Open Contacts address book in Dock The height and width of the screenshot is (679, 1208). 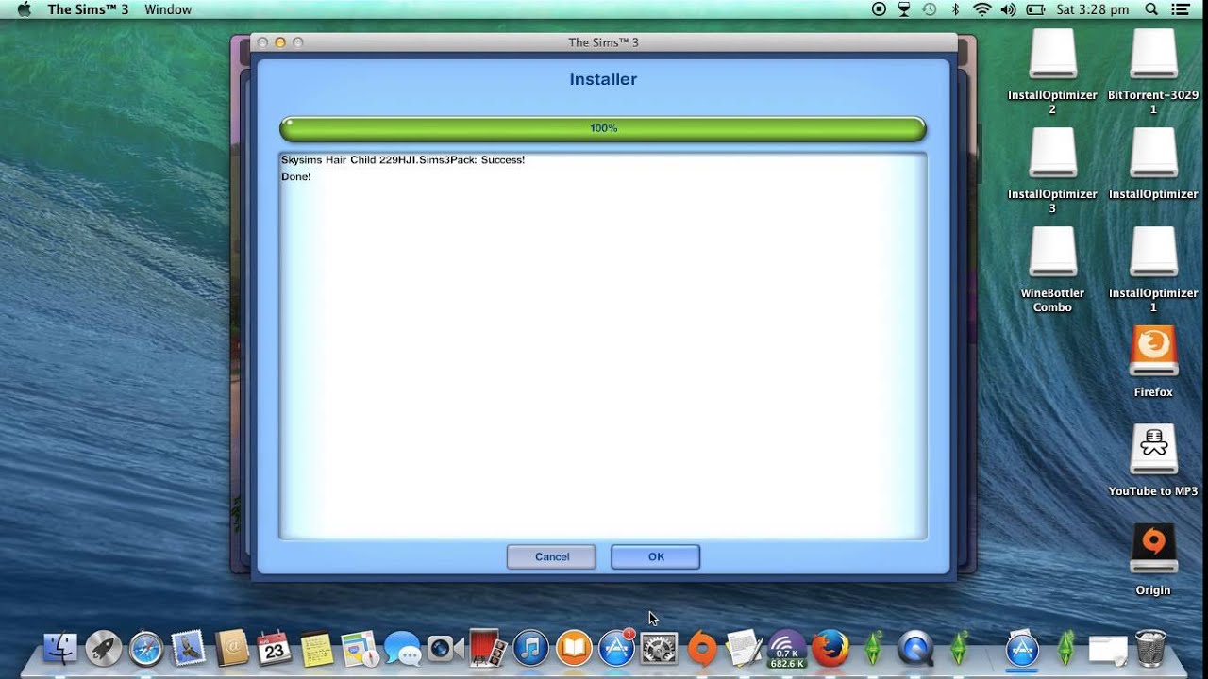[231, 648]
